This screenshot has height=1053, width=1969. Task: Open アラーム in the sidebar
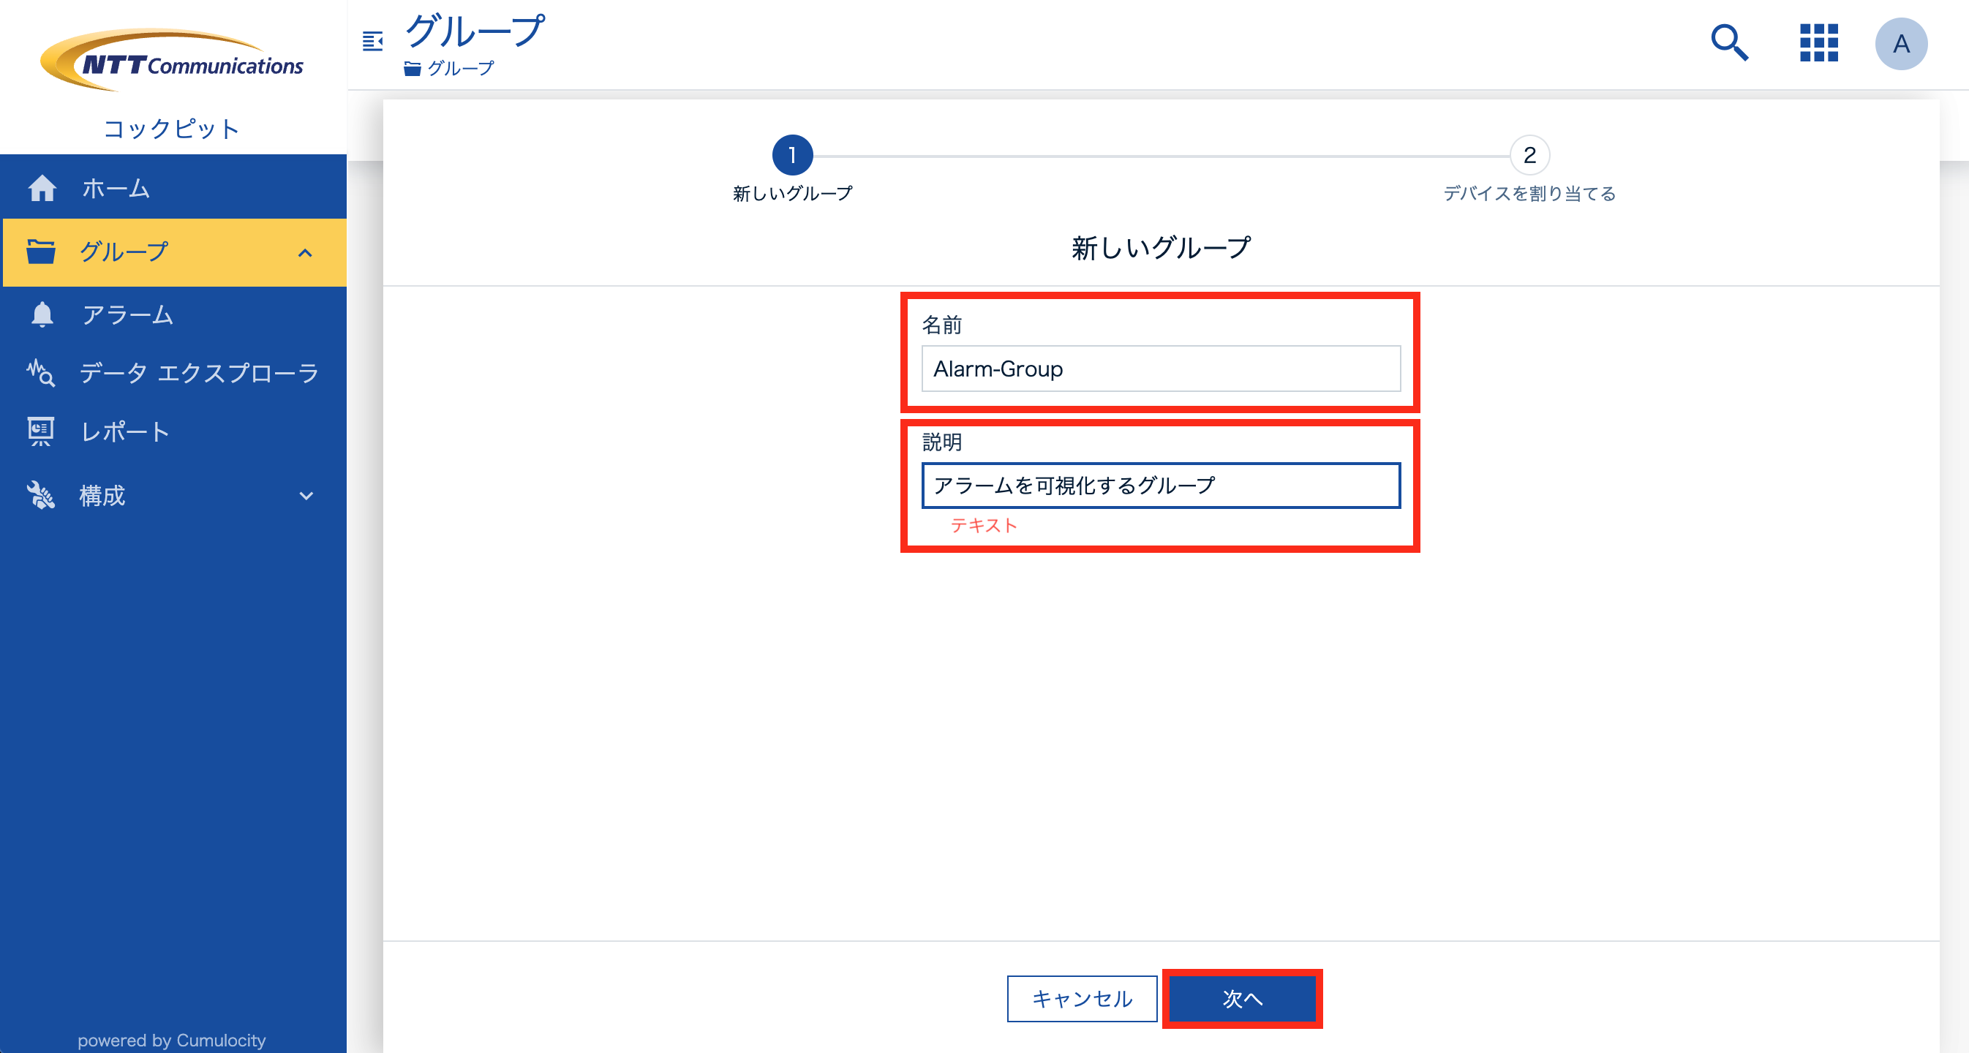(x=174, y=315)
